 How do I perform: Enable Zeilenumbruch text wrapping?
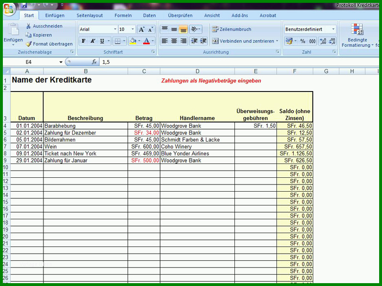tap(232, 29)
